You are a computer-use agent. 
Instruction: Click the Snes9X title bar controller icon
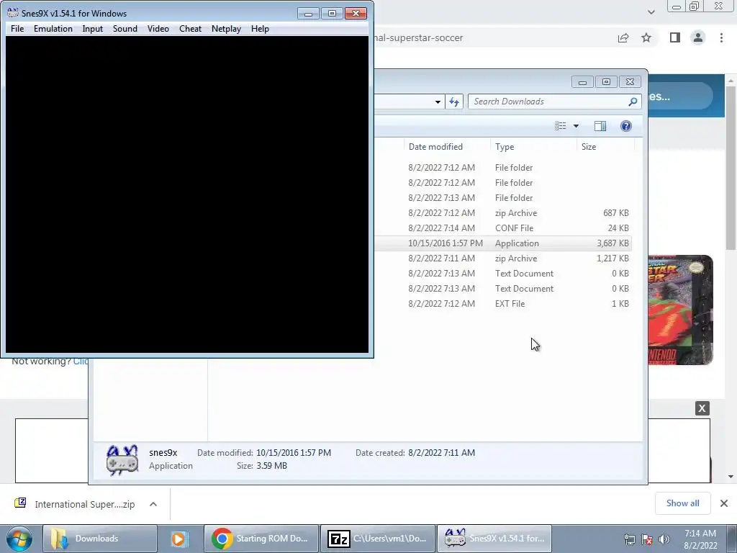[13, 13]
